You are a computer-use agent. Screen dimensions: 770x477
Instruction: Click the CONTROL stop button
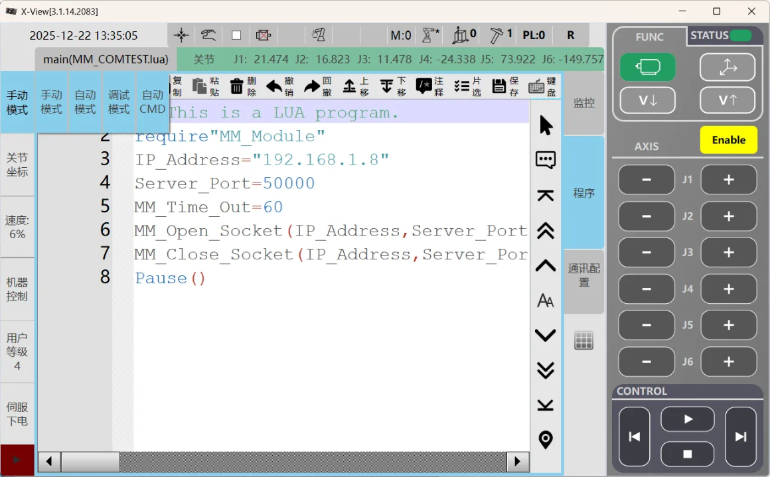pyautogui.click(x=688, y=454)
